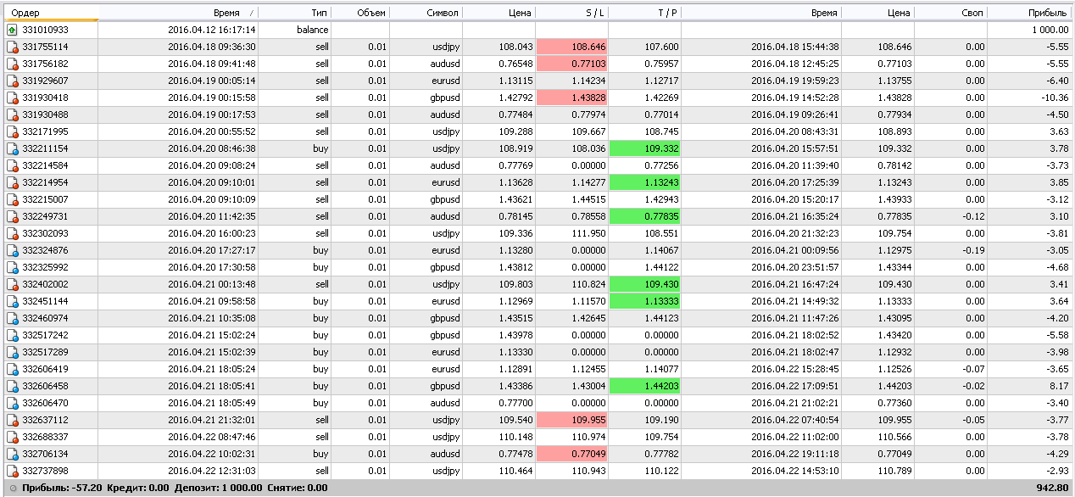Click the order icon next to 332451144
1075x497 pixels.
(x=12, y=301)
